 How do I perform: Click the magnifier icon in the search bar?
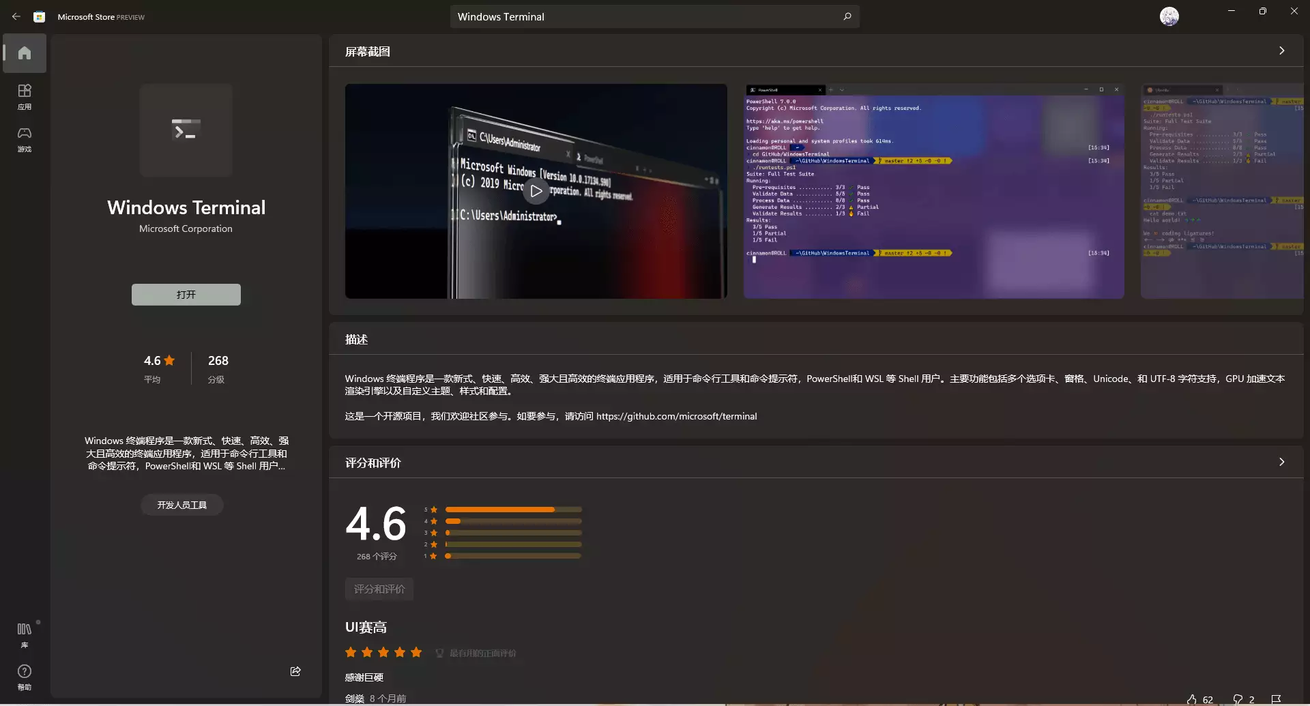point(847,16)
